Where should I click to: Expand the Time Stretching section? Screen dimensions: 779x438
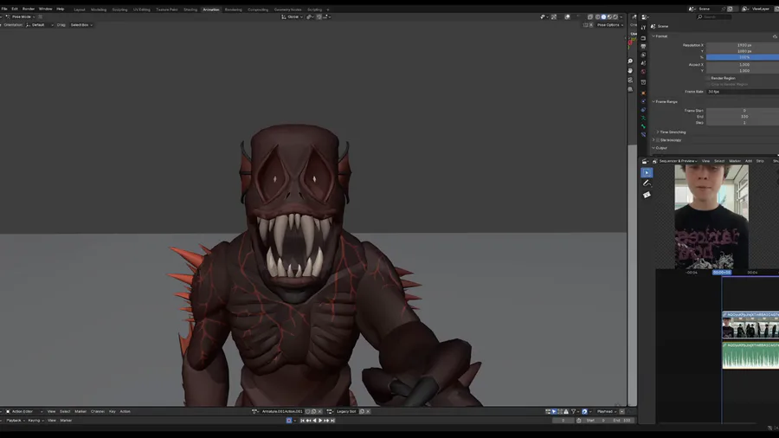pyautogui.click(x=672, y=132)
